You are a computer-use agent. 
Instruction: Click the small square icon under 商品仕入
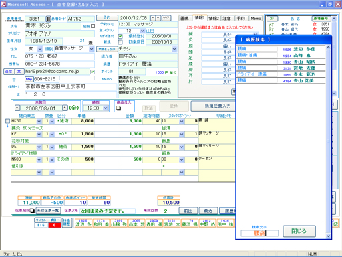(x=118, y=108)
